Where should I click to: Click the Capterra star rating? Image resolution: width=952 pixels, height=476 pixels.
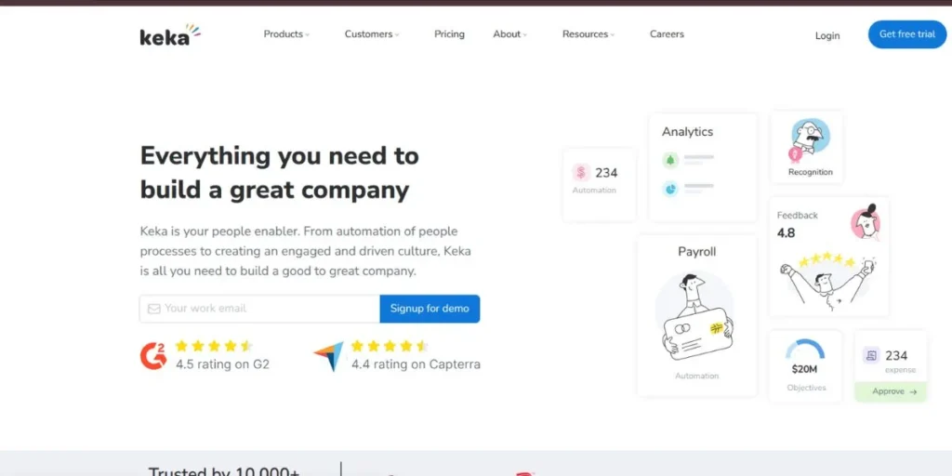point(390,346)
